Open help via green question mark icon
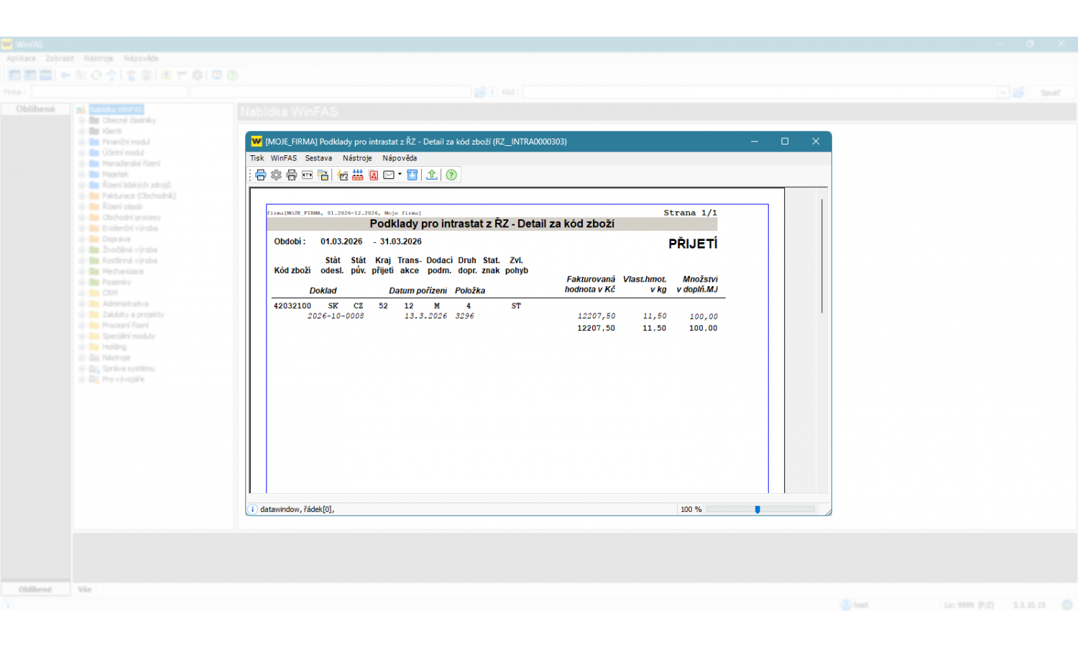The width and height of the screenshot is (1078, 647). [x=451, y=175]
